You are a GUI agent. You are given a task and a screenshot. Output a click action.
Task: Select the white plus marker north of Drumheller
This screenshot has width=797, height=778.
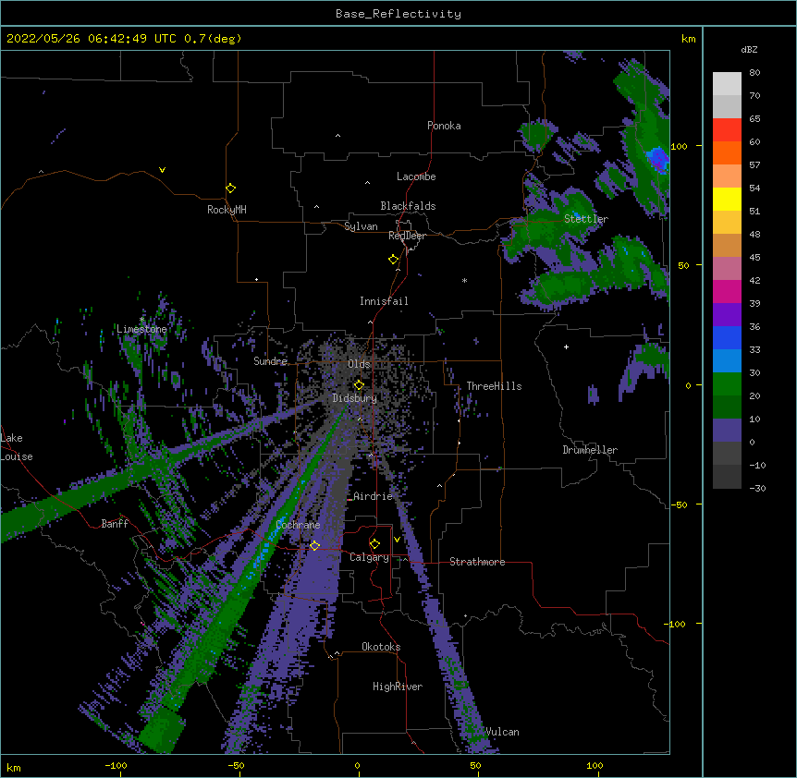(566, 346)
